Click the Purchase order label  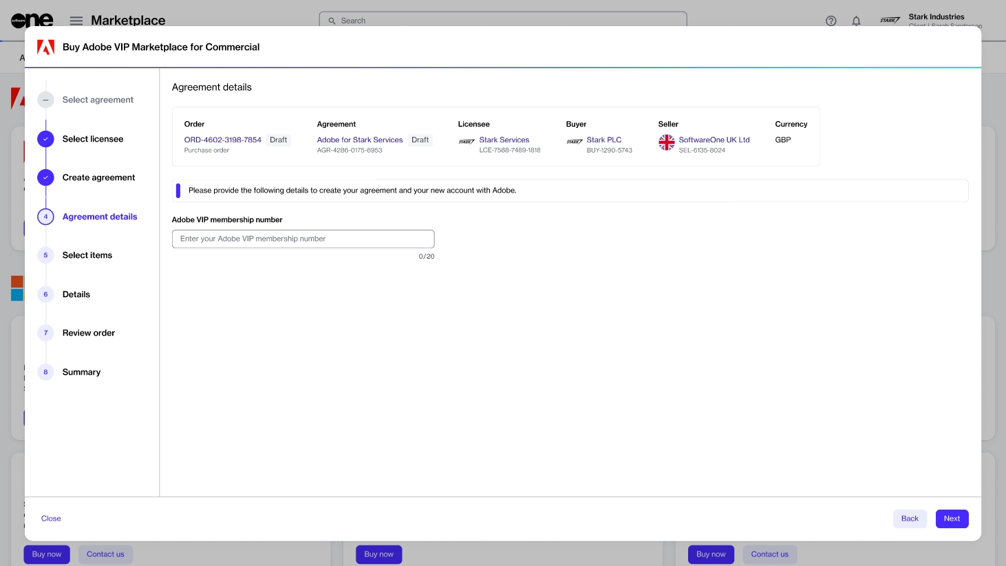206,150
